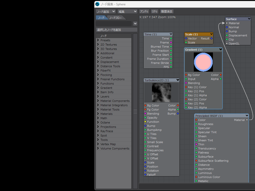Click the node list vertical scrollbar handle
This screenshot has height=191, width=255.
click(x=135, y=111)
